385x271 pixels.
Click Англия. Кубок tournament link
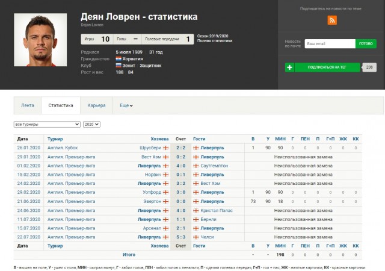(63, 148)
